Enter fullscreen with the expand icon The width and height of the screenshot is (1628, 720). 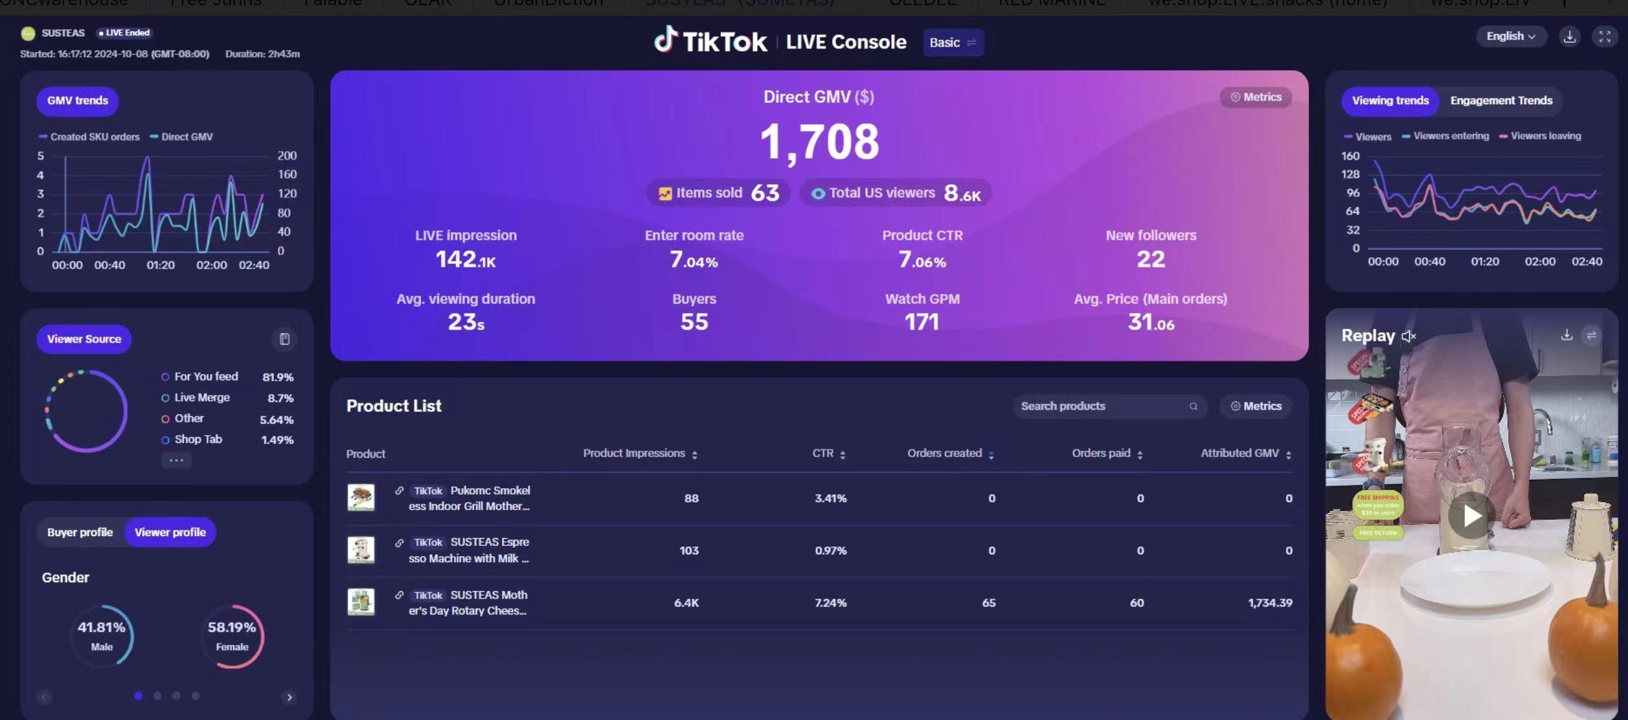(x=1604, y=37)
